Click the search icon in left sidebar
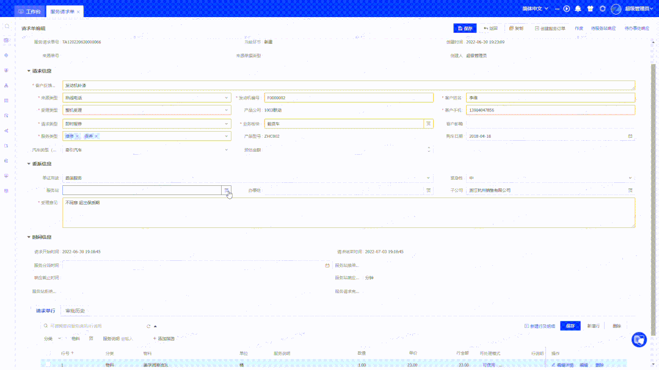The width and height of the screenshot is (659, 370). (7, 27)
